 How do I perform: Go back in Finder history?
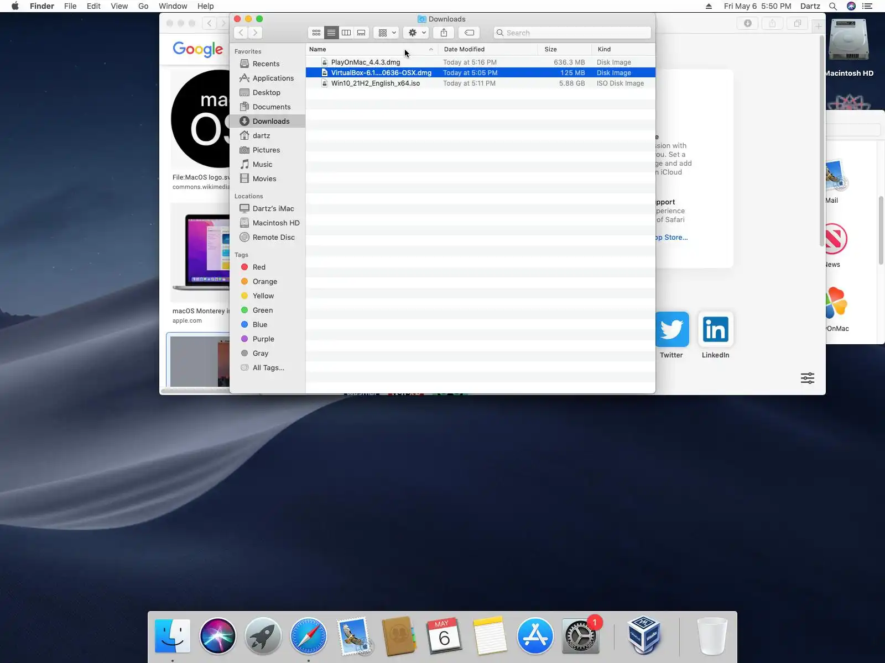pos(241,33)
